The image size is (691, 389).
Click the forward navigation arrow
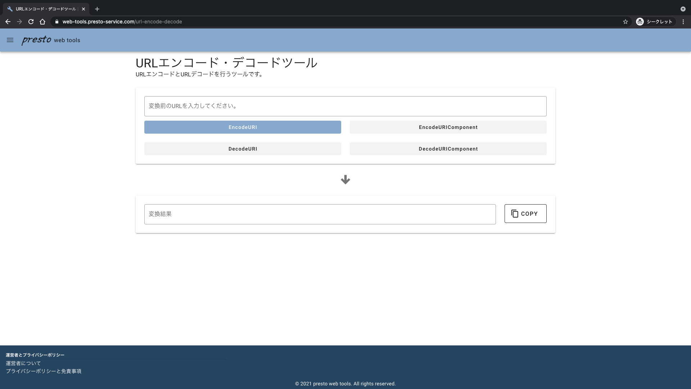[19, 22]
